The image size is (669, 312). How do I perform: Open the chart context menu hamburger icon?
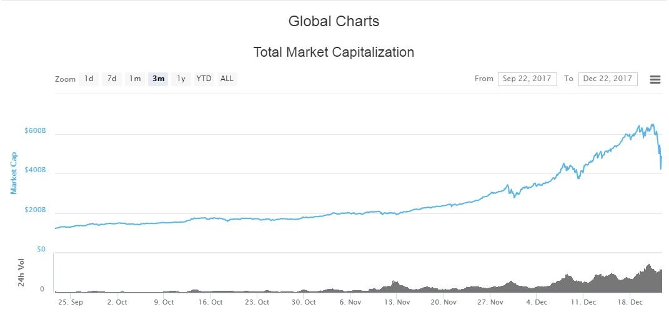pos(655,79)
